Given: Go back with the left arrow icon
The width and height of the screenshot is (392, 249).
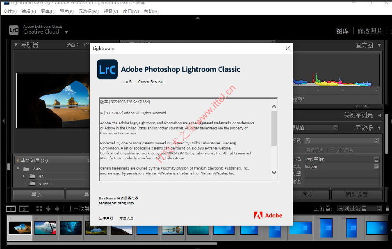Looking at the screenshot, I should 48,209.
